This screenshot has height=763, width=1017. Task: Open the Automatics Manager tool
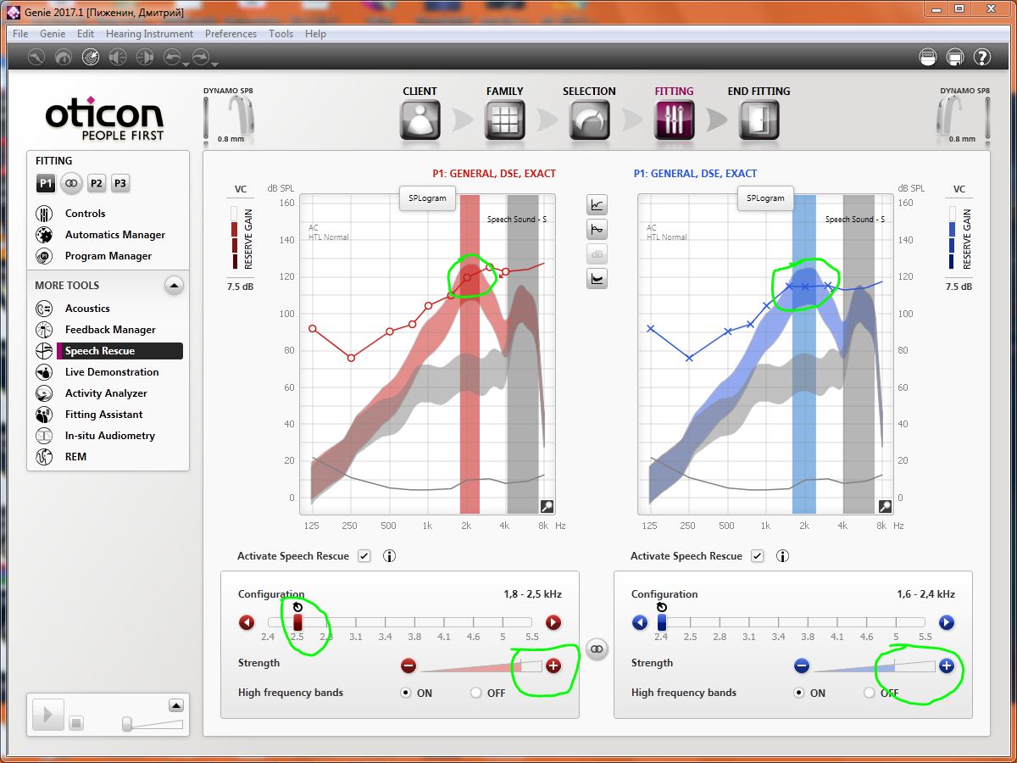pyautogui.click(x=114, y=235)
